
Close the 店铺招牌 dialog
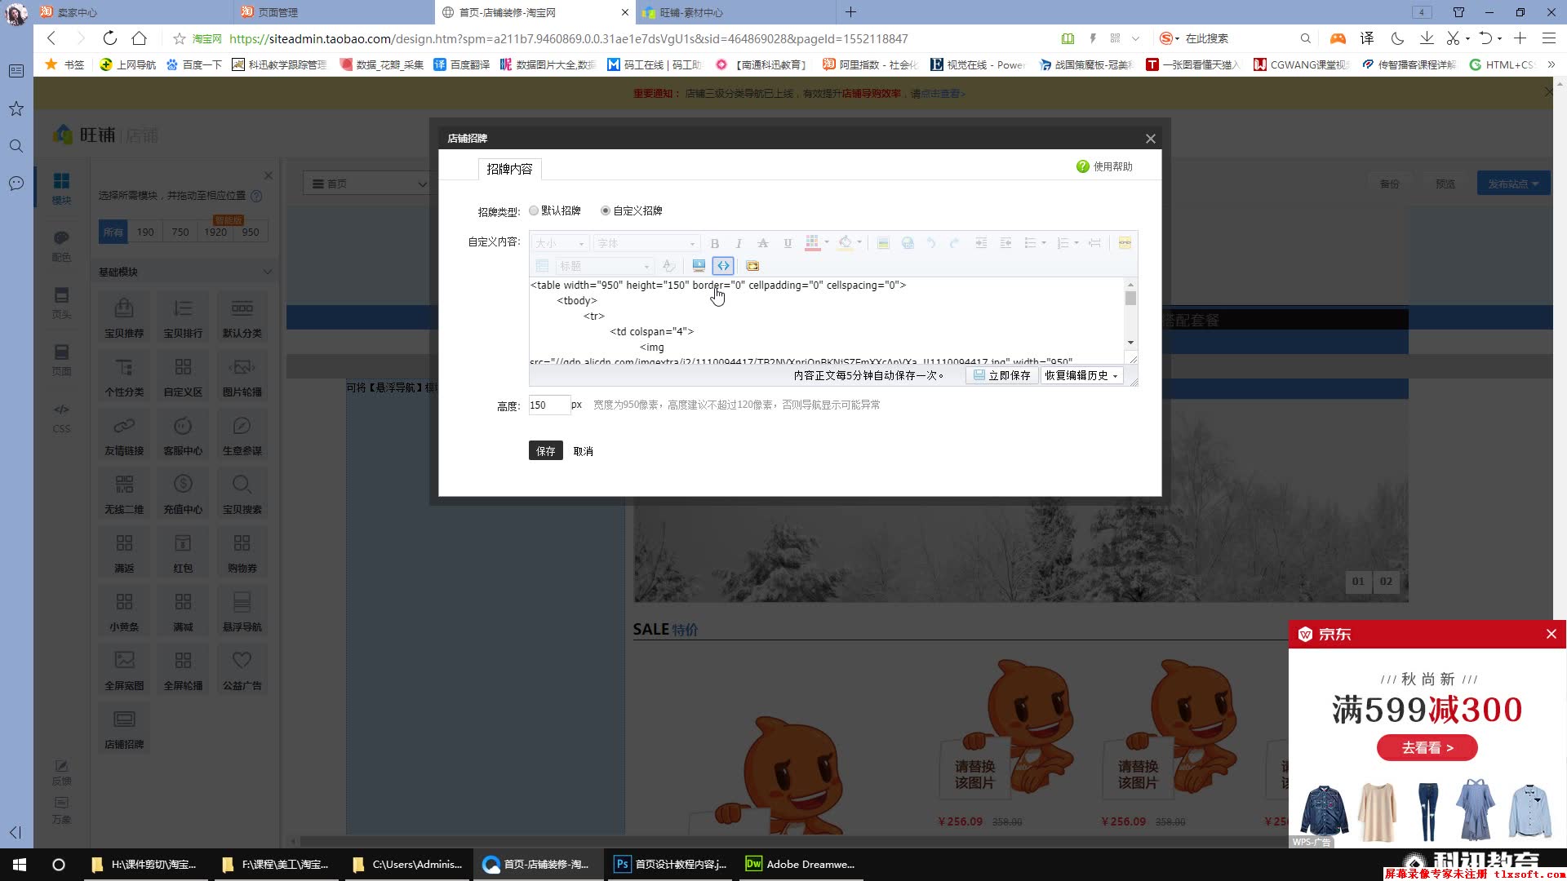tap(1151, 139)
